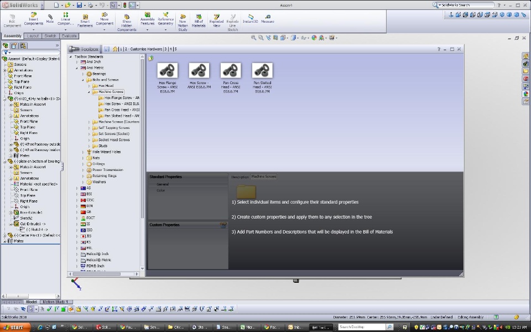Click Show Hidden Components

click(x=127, y=23)
